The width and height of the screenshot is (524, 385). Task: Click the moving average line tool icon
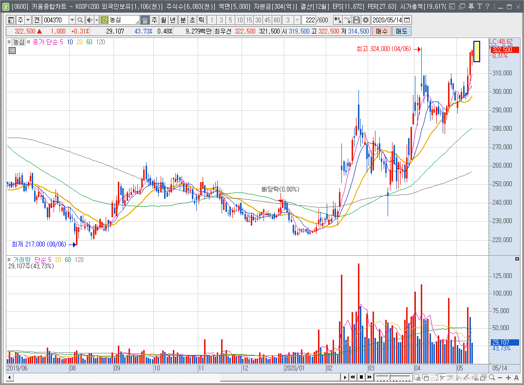[450, 377]
